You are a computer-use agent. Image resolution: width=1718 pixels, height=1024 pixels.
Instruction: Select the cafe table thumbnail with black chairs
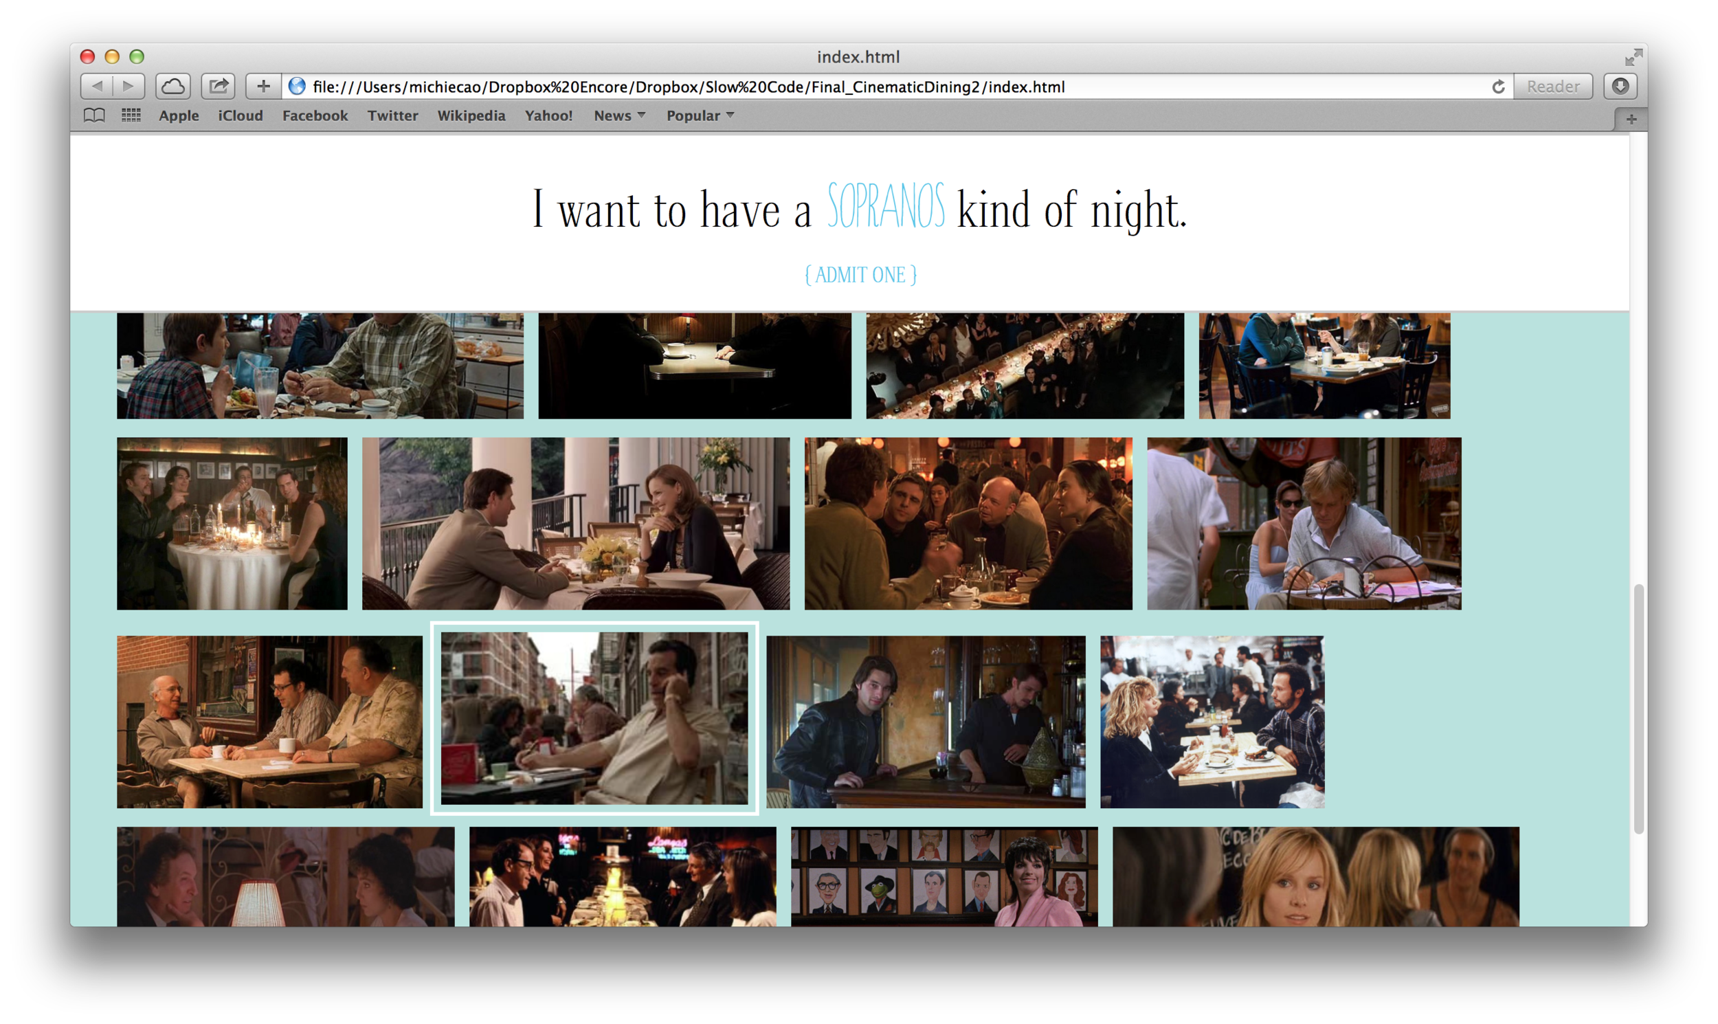click(1324, 366)
